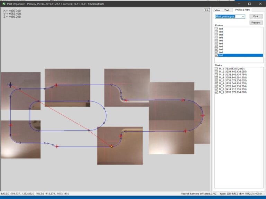Open the Mark pointer pos. dropdown
This screenshot has height=199, width=266.
coord(243,16)
